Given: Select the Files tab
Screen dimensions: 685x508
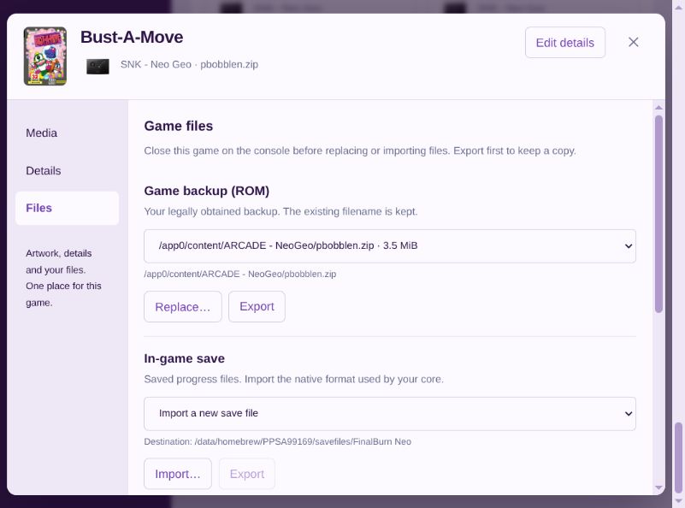Looking at the screenshot, I should [67, 209].
